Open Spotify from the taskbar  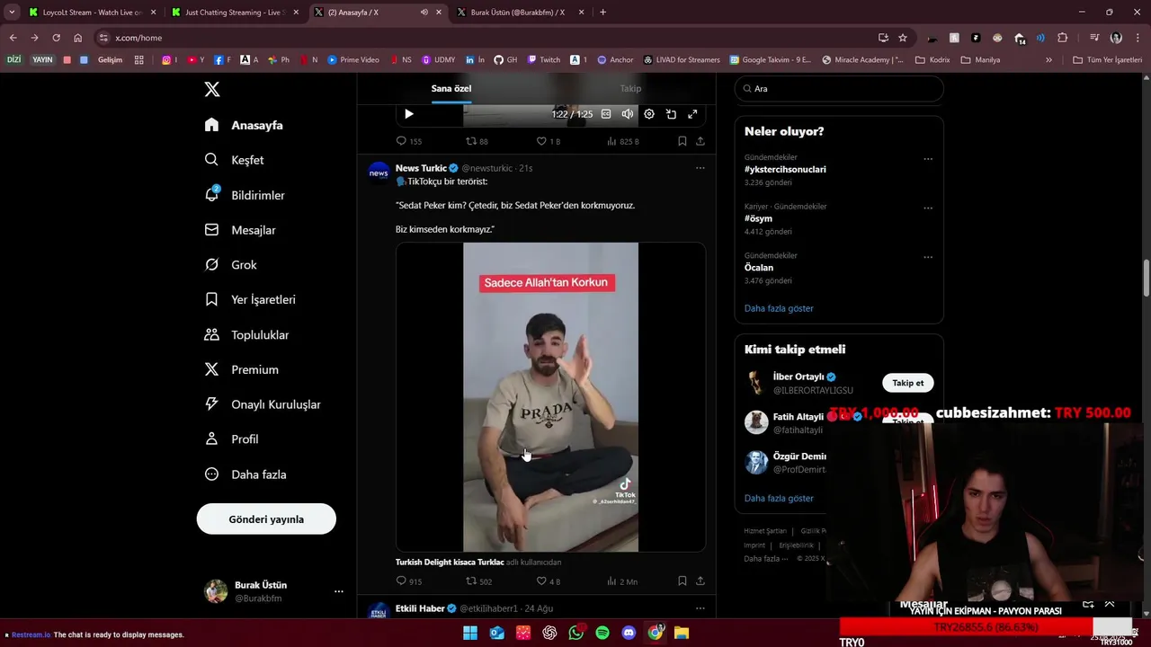tap(602, 634)
